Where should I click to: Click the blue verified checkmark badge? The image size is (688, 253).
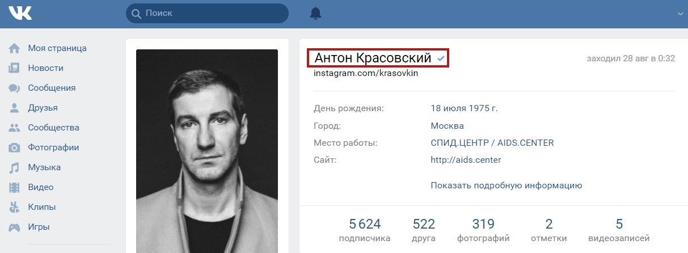(441, 58)
